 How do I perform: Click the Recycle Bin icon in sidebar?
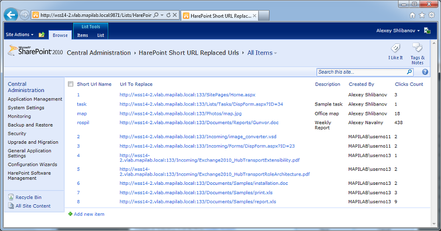[11, 197]
